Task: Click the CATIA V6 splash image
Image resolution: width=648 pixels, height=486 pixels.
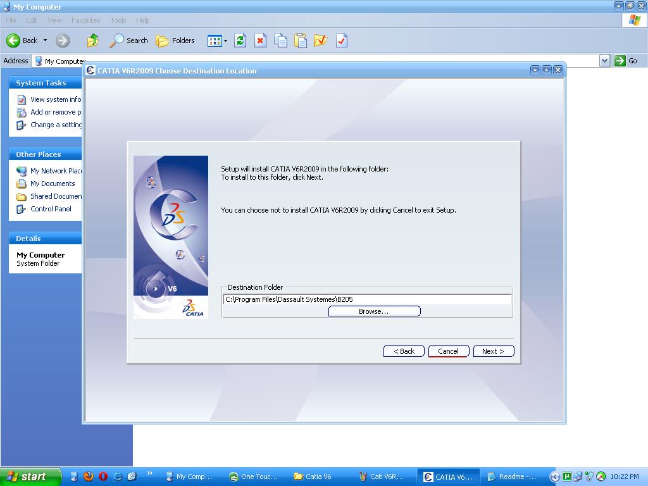Action: tap(171, 237)
